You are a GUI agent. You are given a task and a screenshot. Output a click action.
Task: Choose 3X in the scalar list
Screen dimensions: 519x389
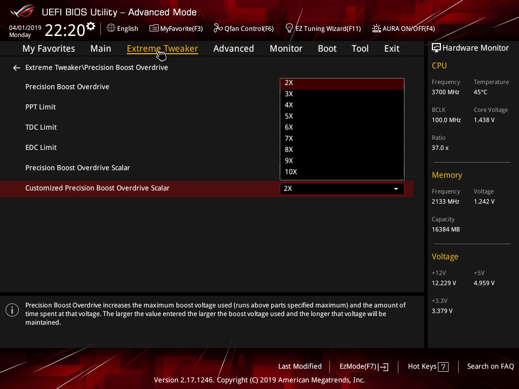342,94
